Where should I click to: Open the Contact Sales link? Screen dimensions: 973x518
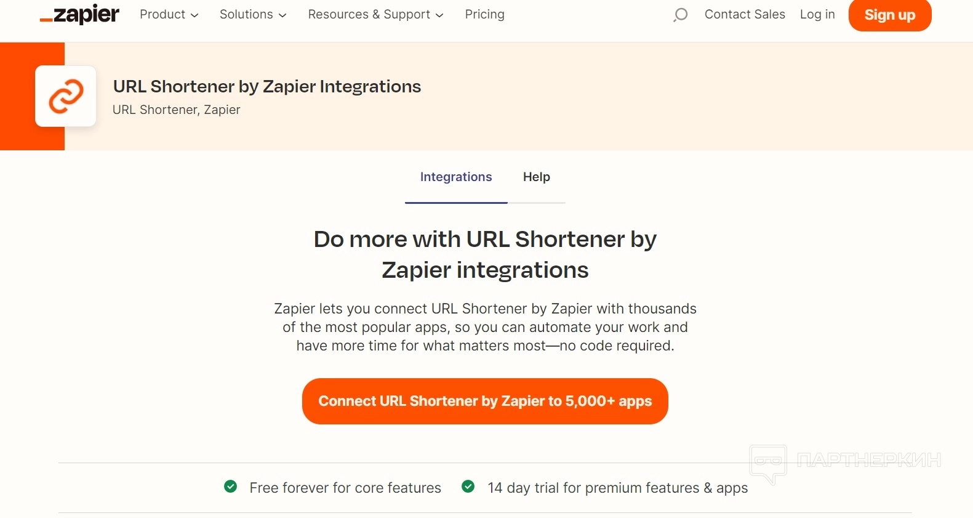(x=745, y=15)
